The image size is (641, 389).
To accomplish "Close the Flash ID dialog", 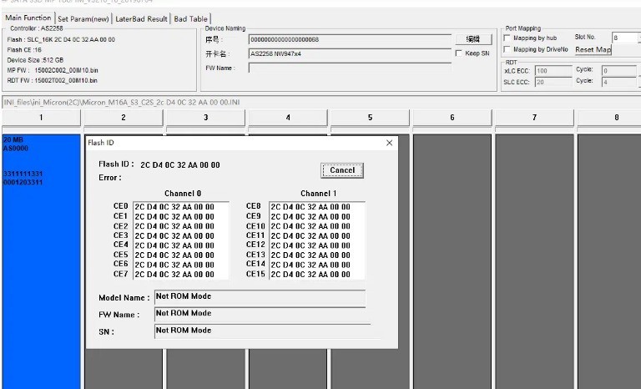I will (x=389, y=143).
